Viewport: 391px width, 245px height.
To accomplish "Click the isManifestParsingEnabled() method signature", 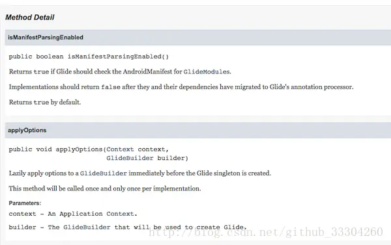I will click(89, 57).
